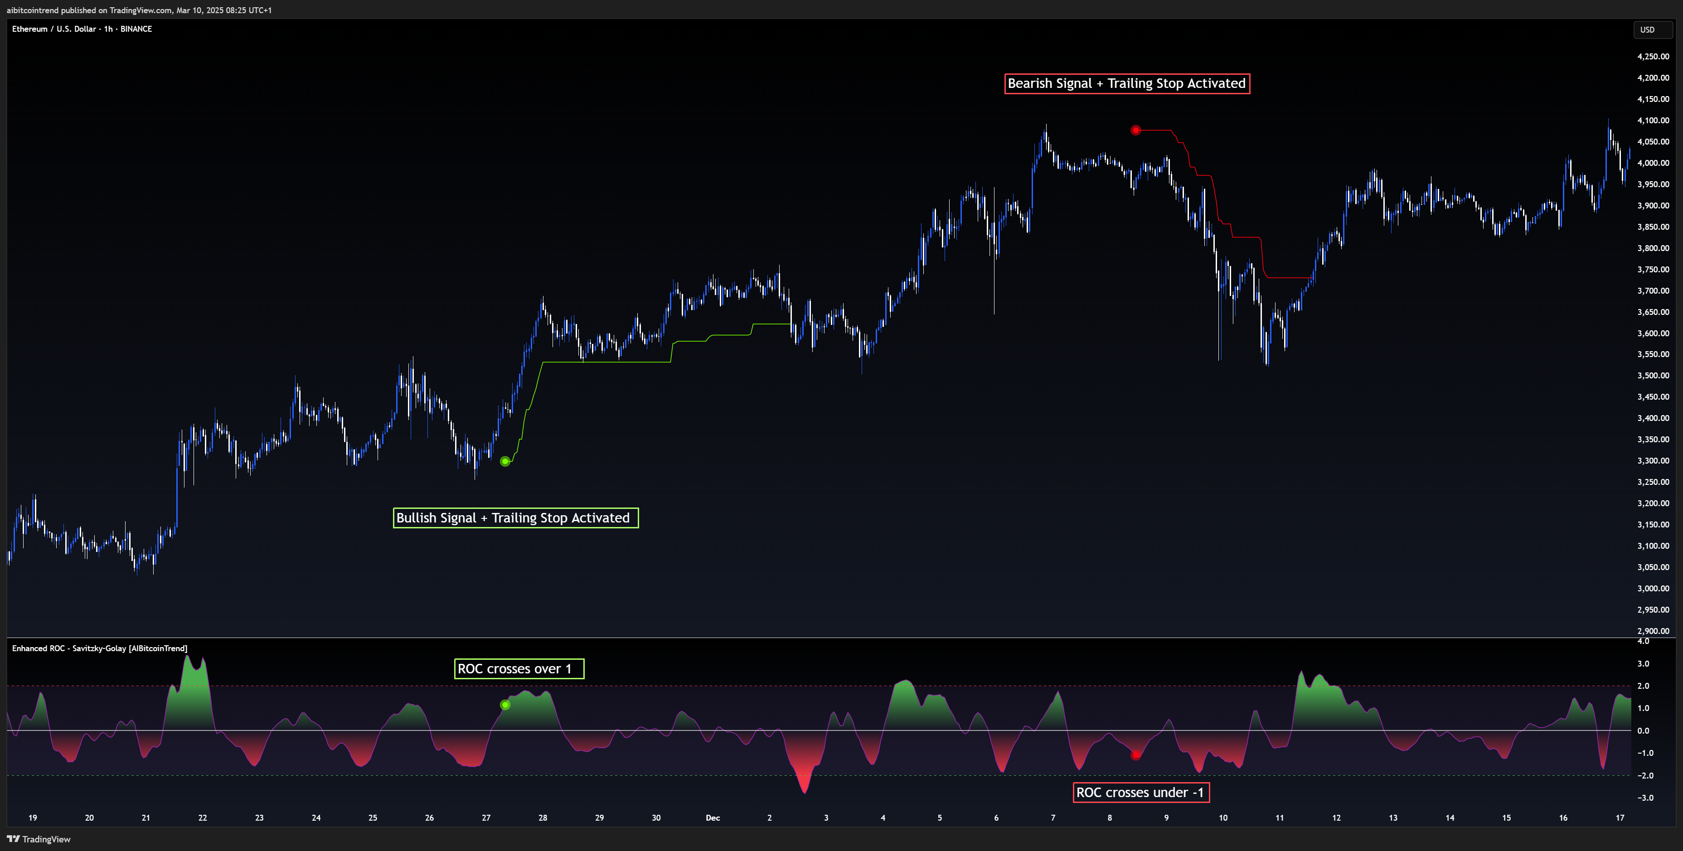The height and width of the screenshot is (851, 1683).
Task: Click the 4,000.00 price axis label
Action: click(1653, 163)
